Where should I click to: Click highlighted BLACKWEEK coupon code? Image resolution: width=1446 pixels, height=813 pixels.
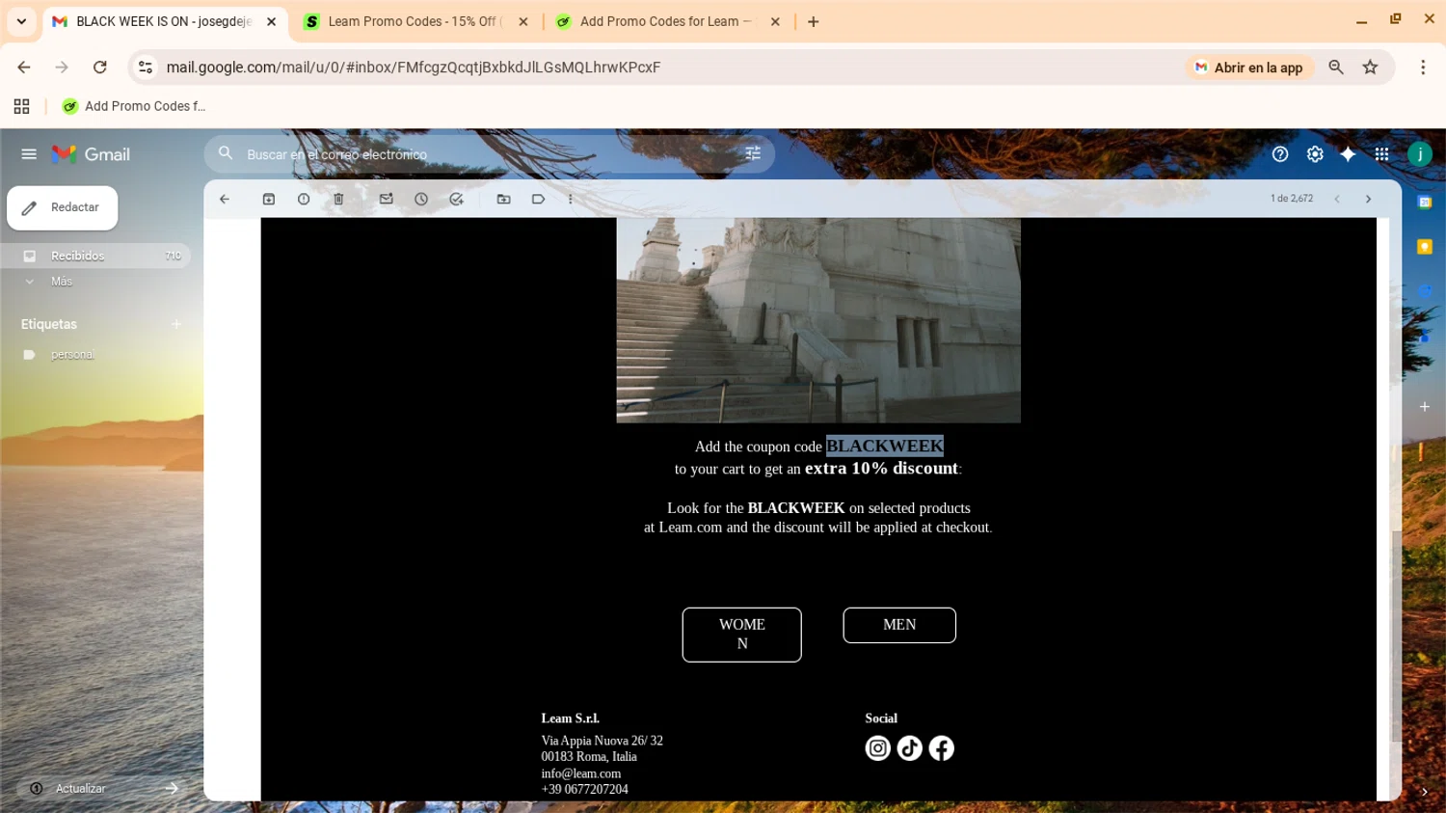point(885,446)
